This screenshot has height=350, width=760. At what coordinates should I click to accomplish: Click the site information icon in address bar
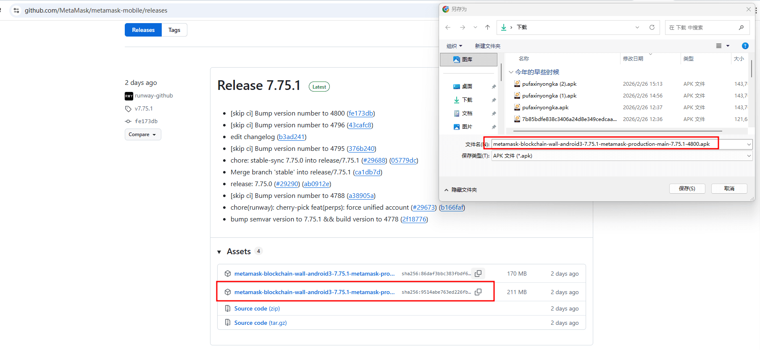[16, 11]
